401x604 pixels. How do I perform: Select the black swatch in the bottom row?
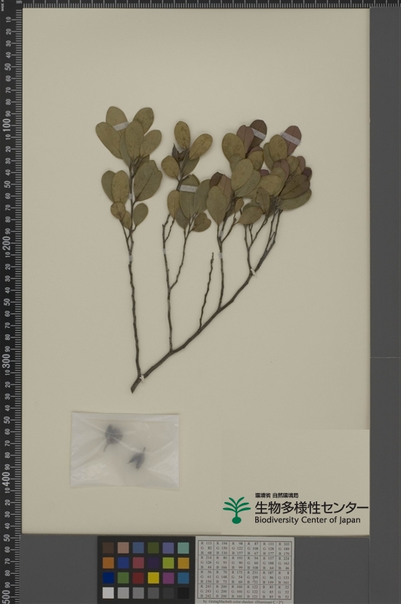[184, 593]
